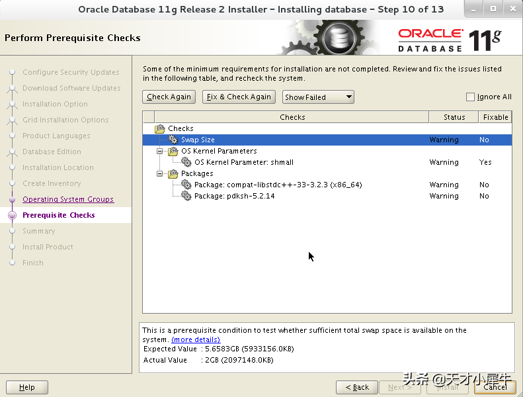Click the Status column header

[x=454, y=117]
